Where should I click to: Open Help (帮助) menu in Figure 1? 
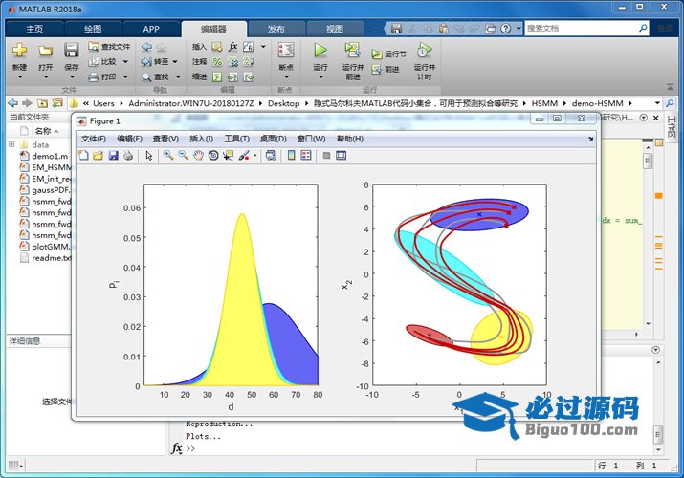[x=350, y=139]
